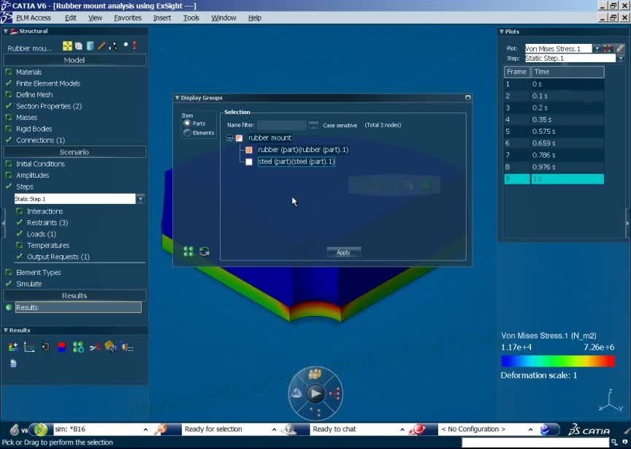631x449 pixels.
Task: Click the name filter options icon
Action: [313, 125]
